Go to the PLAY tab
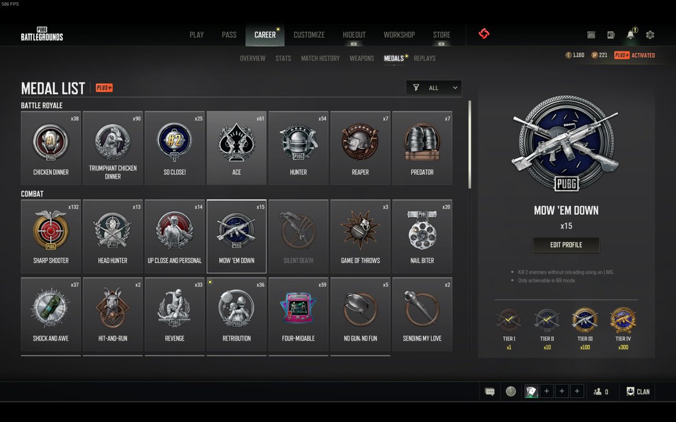This screenshot has height=422, width=676. point(197,35)
